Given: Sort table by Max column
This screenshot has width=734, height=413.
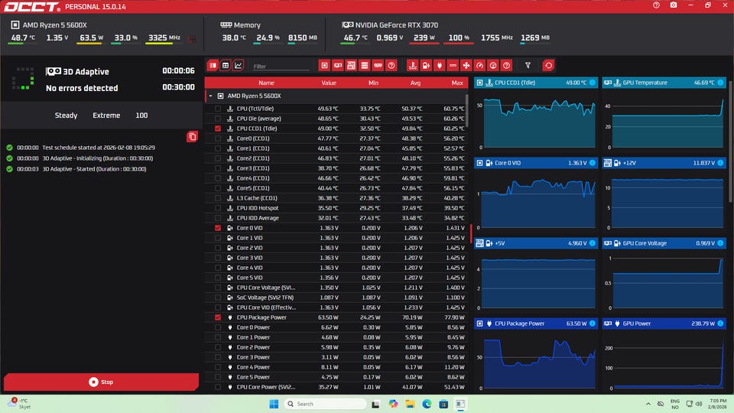Looking at the screenshot, I should [457, 83].
